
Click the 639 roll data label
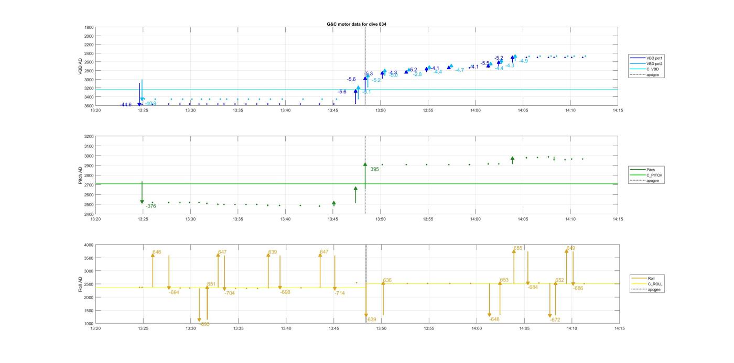pyautogui.click(x=273, y=252)
